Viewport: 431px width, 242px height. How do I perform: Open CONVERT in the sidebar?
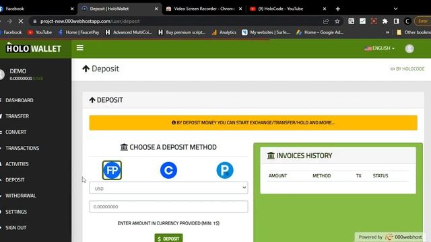click(16, 132)
